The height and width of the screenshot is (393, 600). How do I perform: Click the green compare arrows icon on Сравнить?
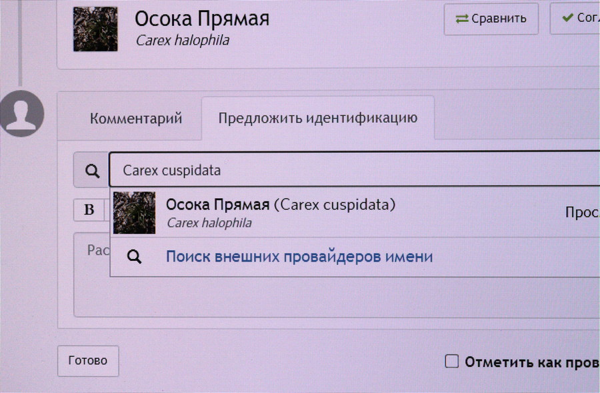pyautogui.click(x=462, y=19)
